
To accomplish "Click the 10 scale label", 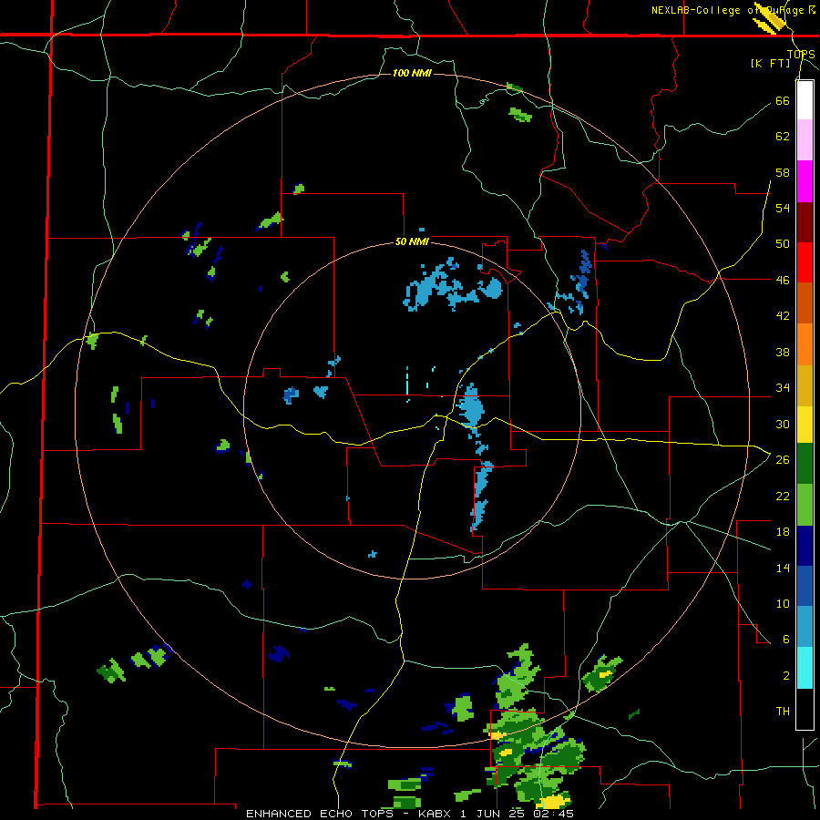I will [783, 603].
